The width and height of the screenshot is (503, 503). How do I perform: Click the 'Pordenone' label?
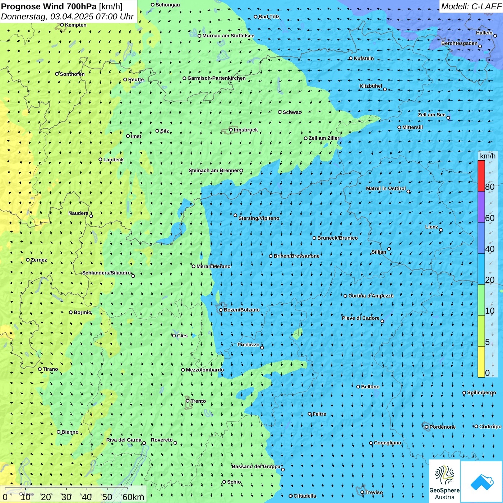click(x=443, y=427)
